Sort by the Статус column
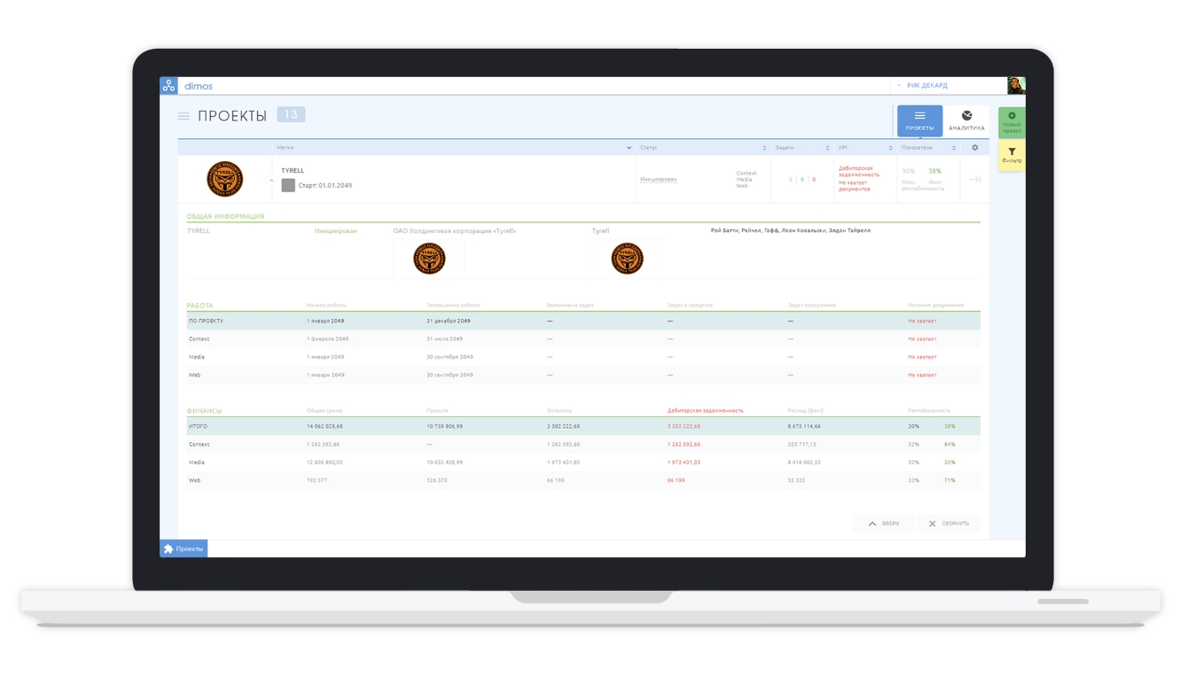Viewport: 1180px width, 675px height. tap(764, 148)
